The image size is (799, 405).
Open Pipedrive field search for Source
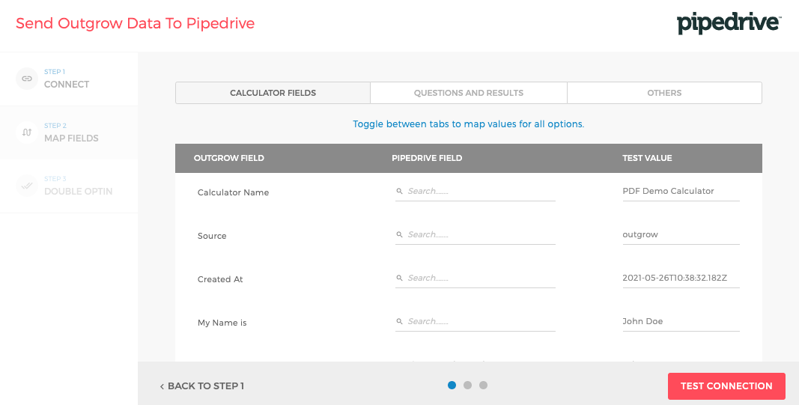[x=476, y=235]
